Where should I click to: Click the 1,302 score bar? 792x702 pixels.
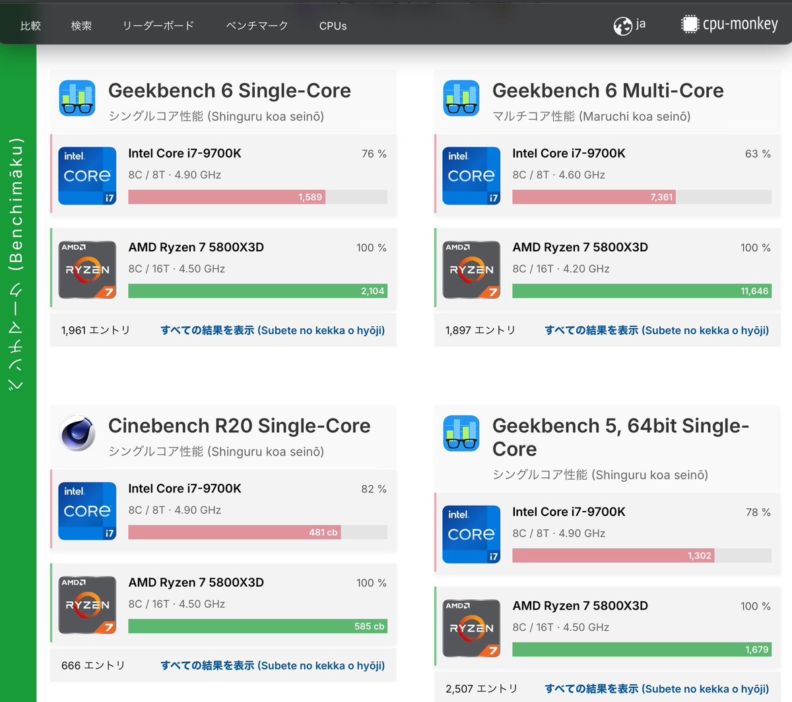click(x=613, y=556)
